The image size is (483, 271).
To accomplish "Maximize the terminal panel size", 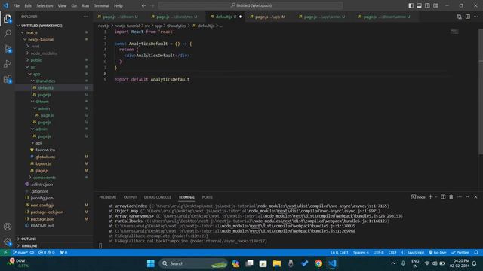I will click(467, 197).
